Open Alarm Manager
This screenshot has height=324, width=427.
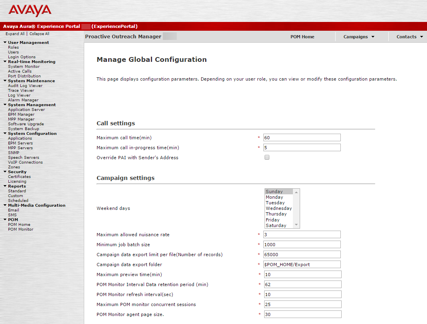(x=23, y=100)
